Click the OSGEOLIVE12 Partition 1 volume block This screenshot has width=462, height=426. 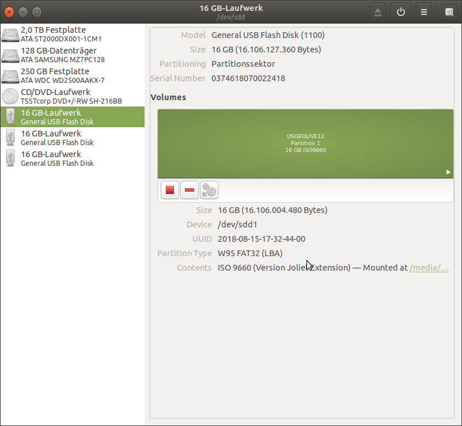[305, 143]
